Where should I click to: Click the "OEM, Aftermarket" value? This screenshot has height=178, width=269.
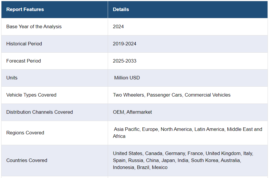pyautogui.click(x=132, y=112)
